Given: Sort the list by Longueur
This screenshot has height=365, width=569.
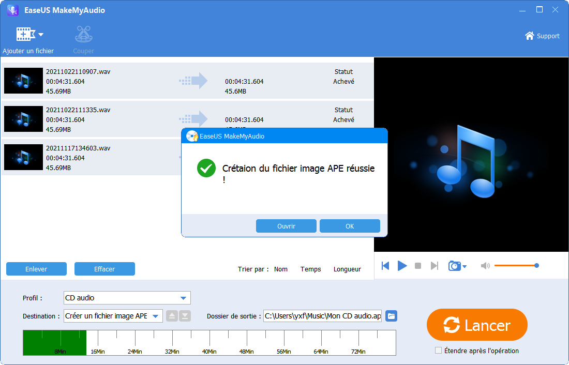Looking at the screenshot, I should coord(347,269).
